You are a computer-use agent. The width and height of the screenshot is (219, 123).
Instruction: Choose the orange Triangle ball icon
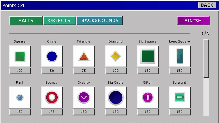84,56
